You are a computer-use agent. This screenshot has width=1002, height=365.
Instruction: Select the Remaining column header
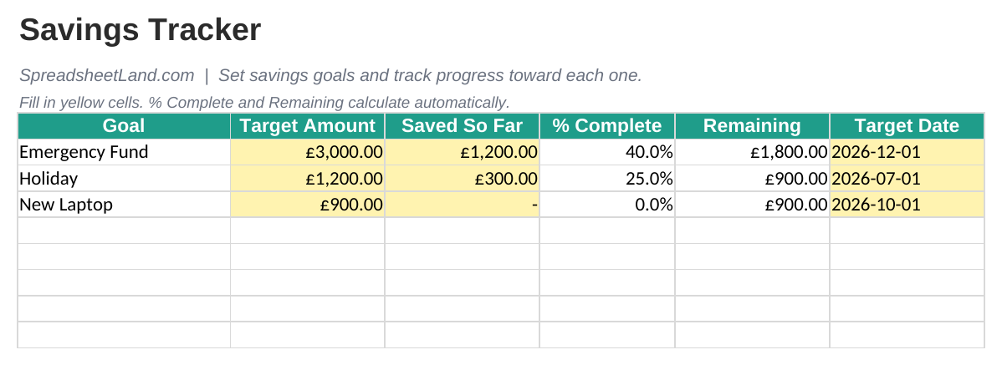coord(752,126)
